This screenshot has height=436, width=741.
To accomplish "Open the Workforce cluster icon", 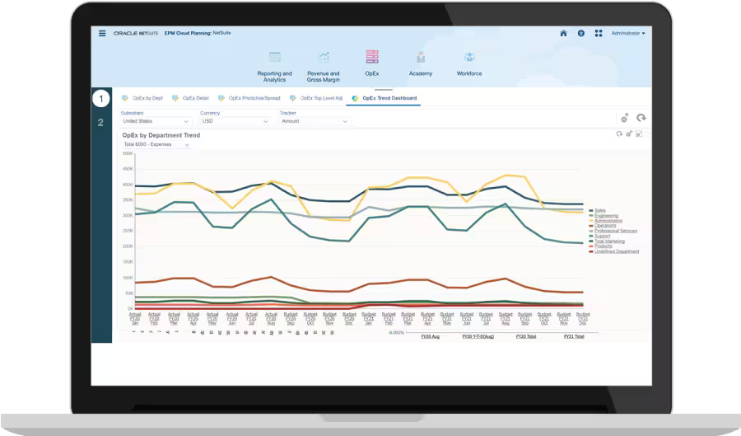I will click(469, 58).
